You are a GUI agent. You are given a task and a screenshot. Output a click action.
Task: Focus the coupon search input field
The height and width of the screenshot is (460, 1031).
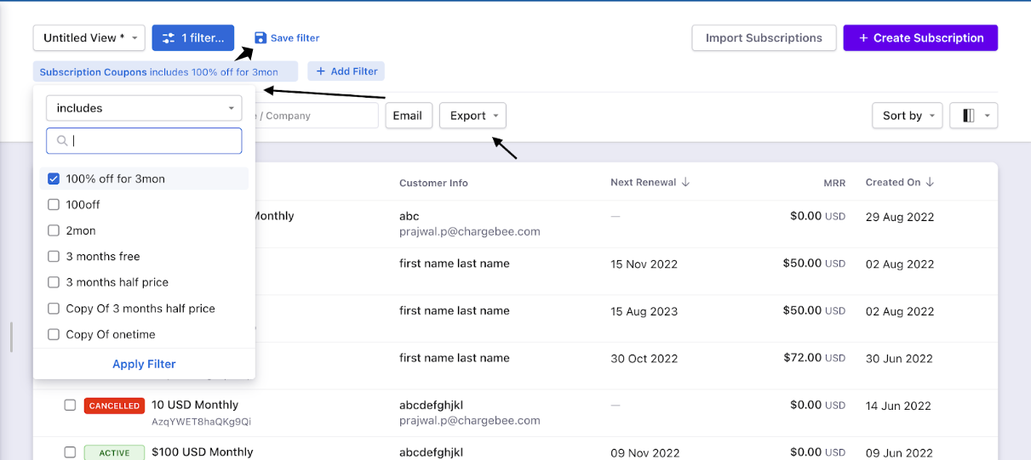pyautogui.click(x=153, y=141)
